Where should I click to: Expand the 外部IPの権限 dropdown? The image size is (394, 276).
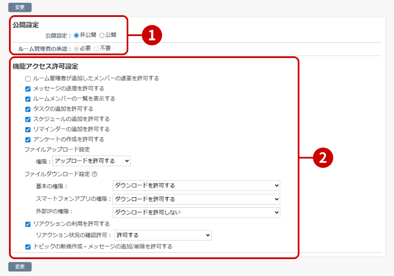click(x=196, y=212)
